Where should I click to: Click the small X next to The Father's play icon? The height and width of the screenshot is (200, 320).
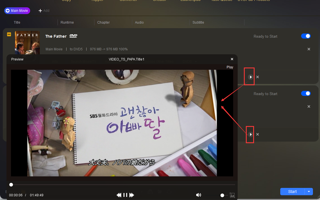tap(258, 77)
